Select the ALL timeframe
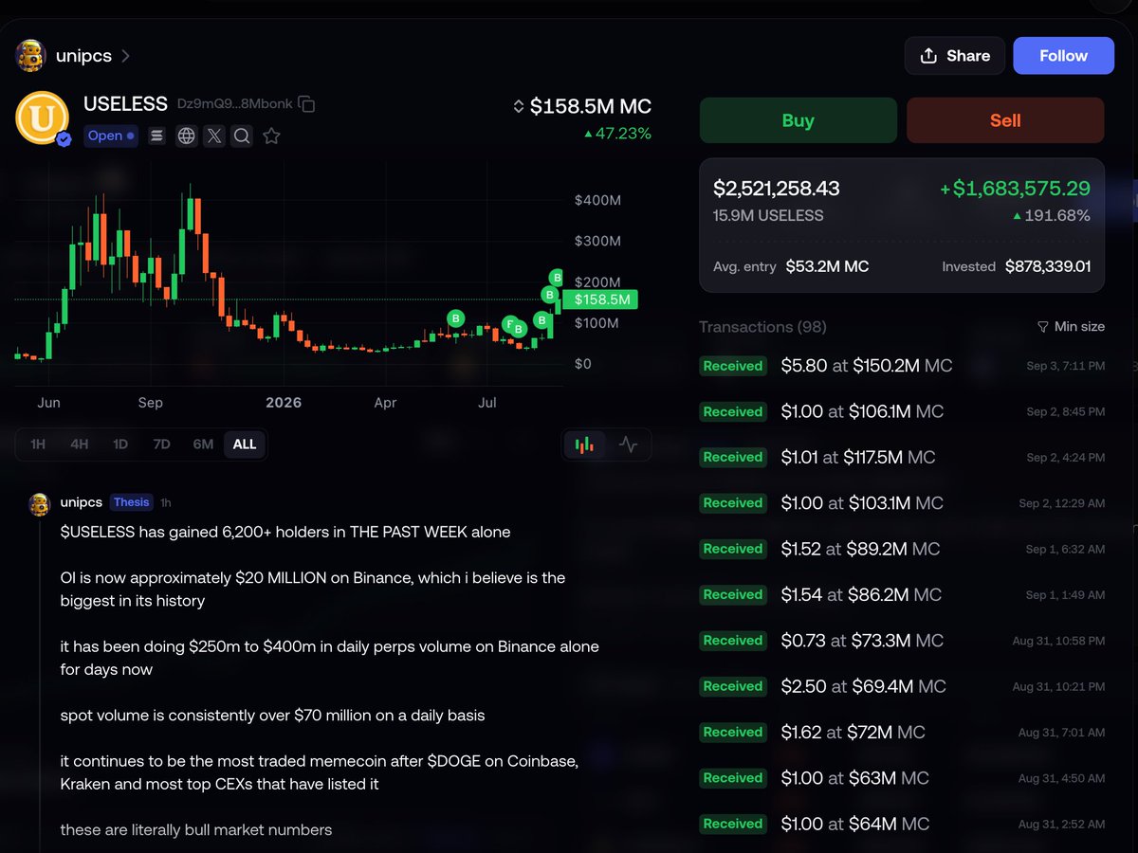Image resolution: width=1138 pixels, height=853 pixels. pyautogui.click(x=245, y=444)
